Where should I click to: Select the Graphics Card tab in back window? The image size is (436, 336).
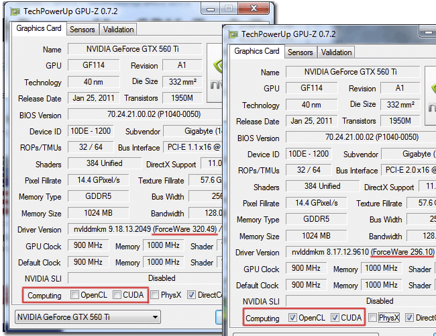(x=39, y=28)
